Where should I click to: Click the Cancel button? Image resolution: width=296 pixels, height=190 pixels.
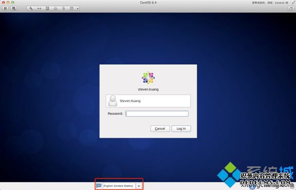[160, 129]
